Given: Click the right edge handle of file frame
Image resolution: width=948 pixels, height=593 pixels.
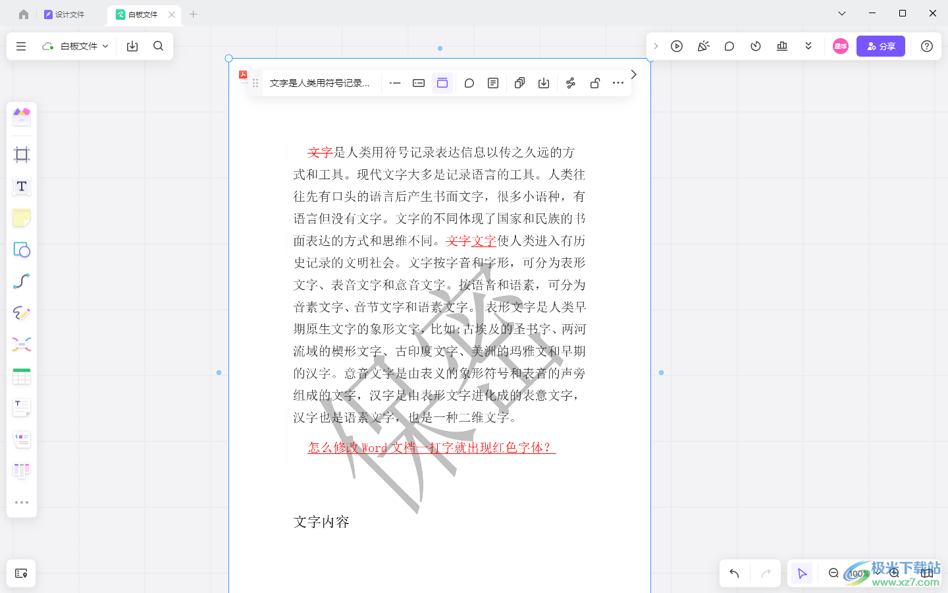Looking at the screenshot, I should pyautogui.click(x=661, y=372).
